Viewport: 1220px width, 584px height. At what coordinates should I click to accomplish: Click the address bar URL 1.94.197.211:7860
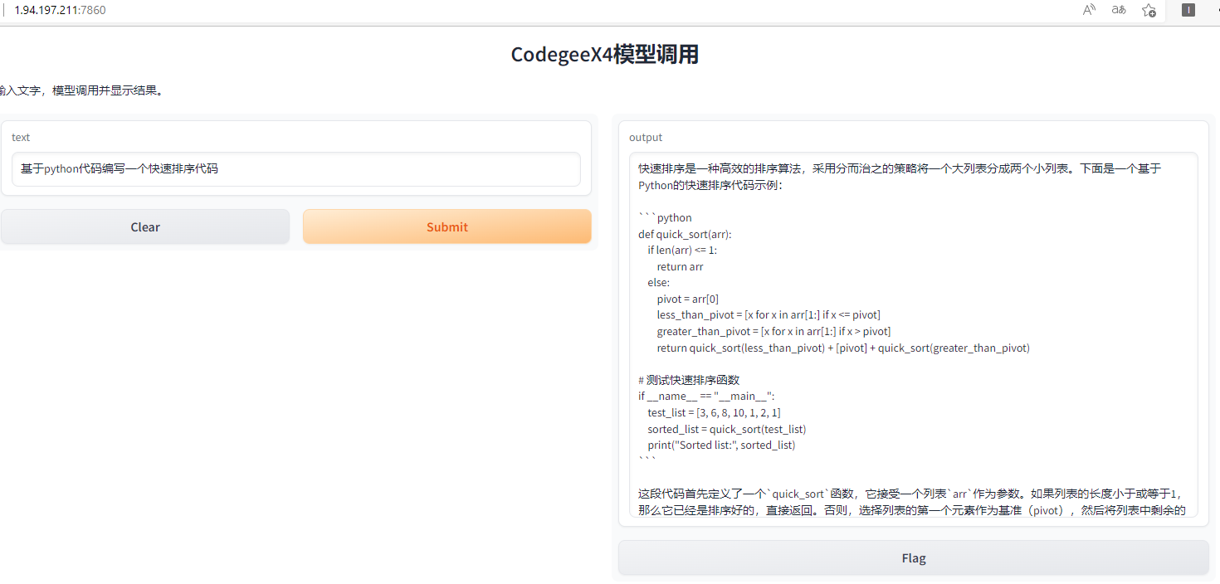60,10
